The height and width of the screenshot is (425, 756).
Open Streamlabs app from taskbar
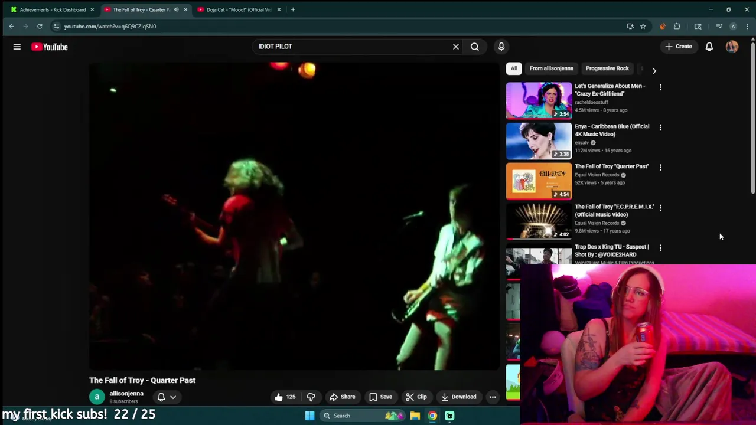449,416
